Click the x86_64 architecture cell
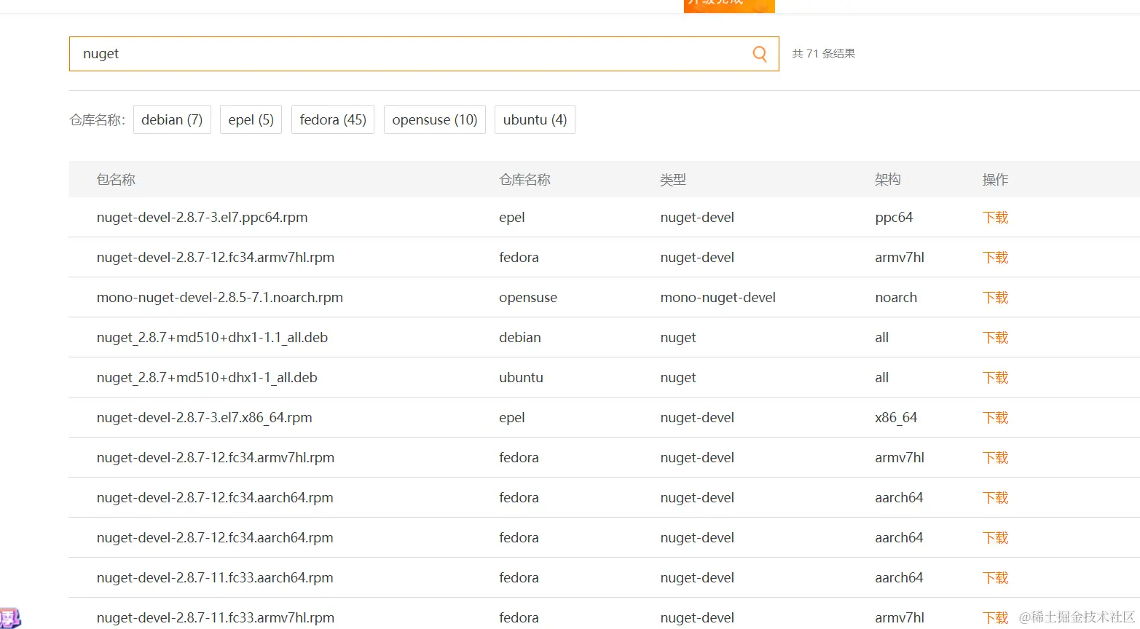Image resolution: width=1140 pixels, height=629 pixels. click(x=896, y=418)
